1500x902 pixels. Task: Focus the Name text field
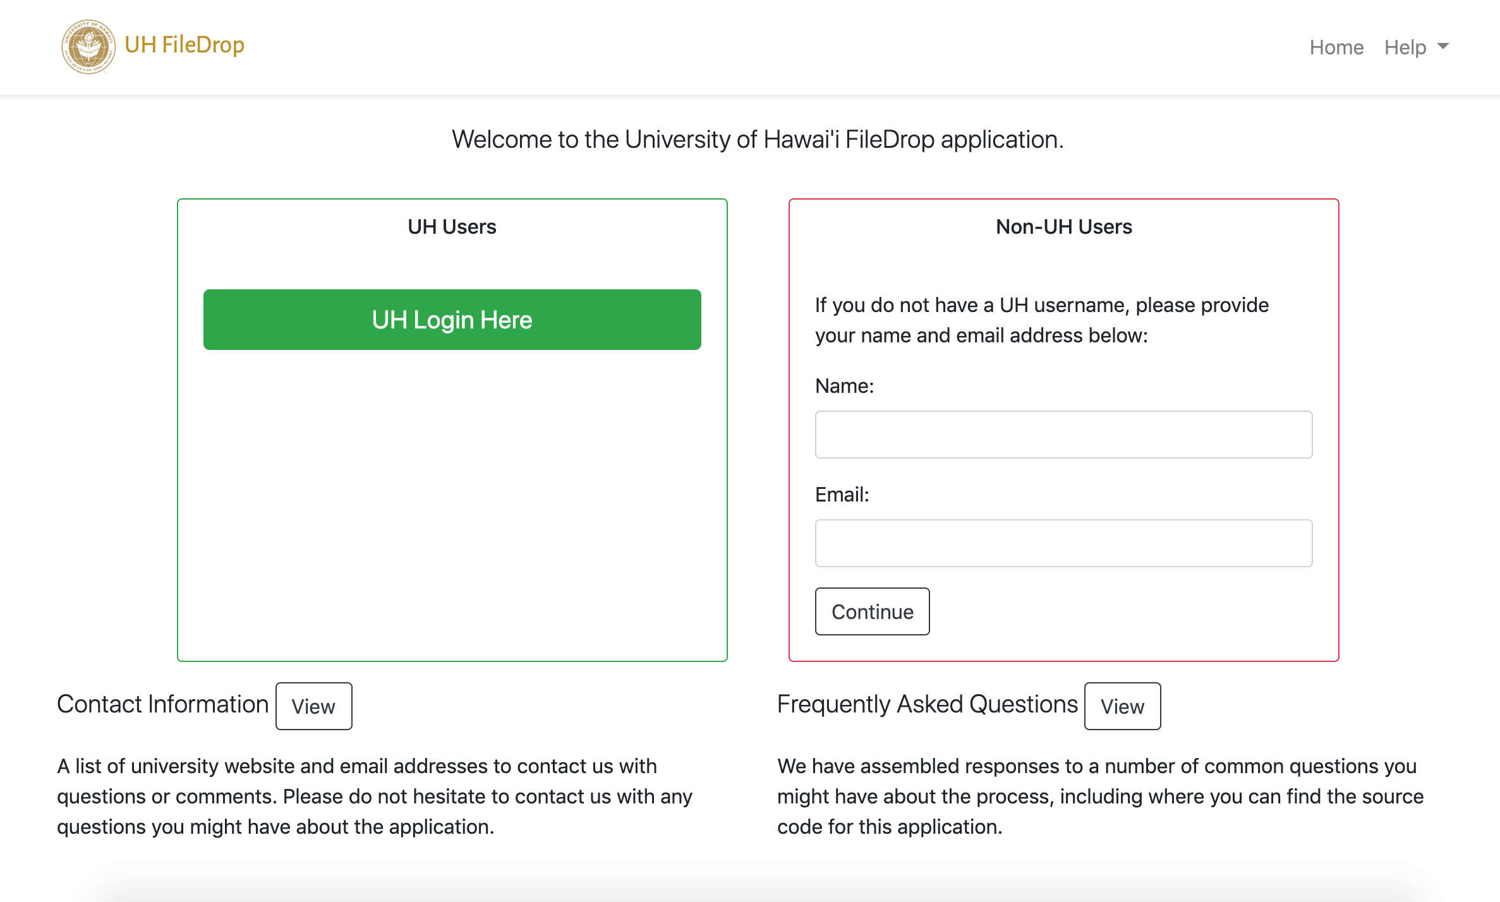pyautogui.click(x=1063, y=435)
